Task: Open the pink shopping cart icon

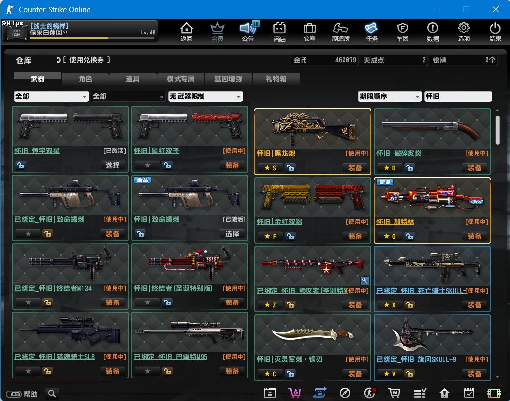Action: click(295, 393)
